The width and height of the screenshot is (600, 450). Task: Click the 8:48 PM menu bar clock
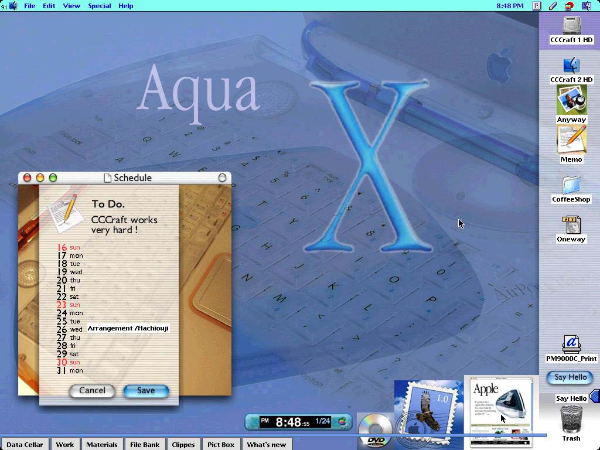[x=510, y=6]
